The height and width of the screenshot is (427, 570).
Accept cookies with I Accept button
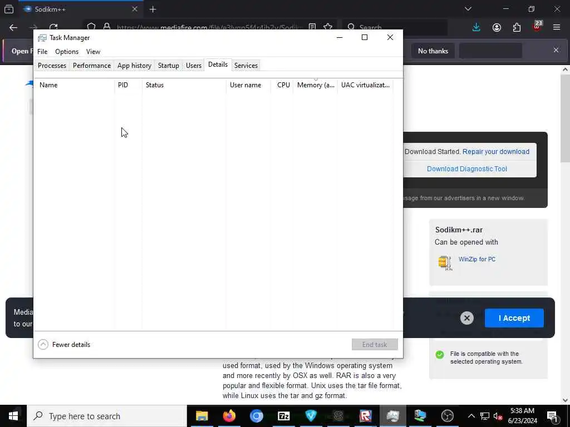514,318
